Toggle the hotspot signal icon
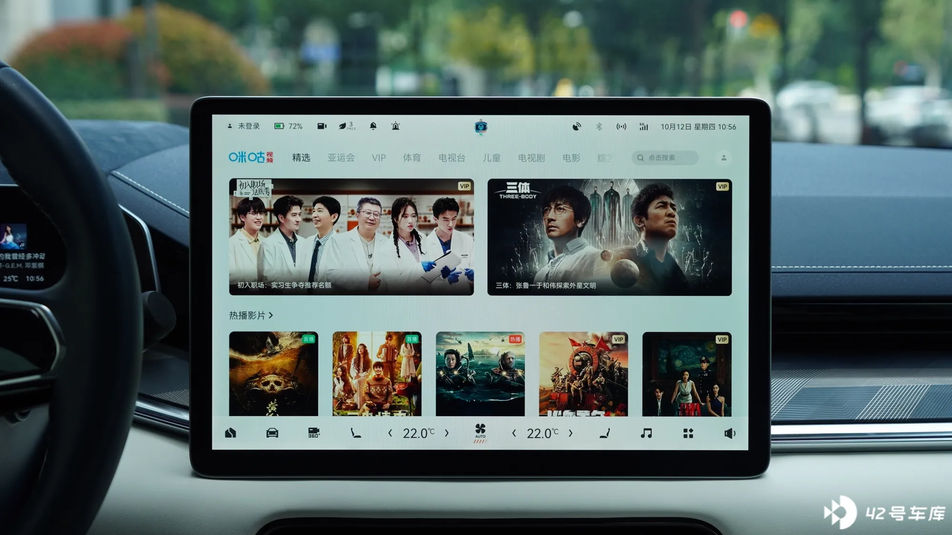This screenshot has width=952, height=535. (x=621, y=126)
